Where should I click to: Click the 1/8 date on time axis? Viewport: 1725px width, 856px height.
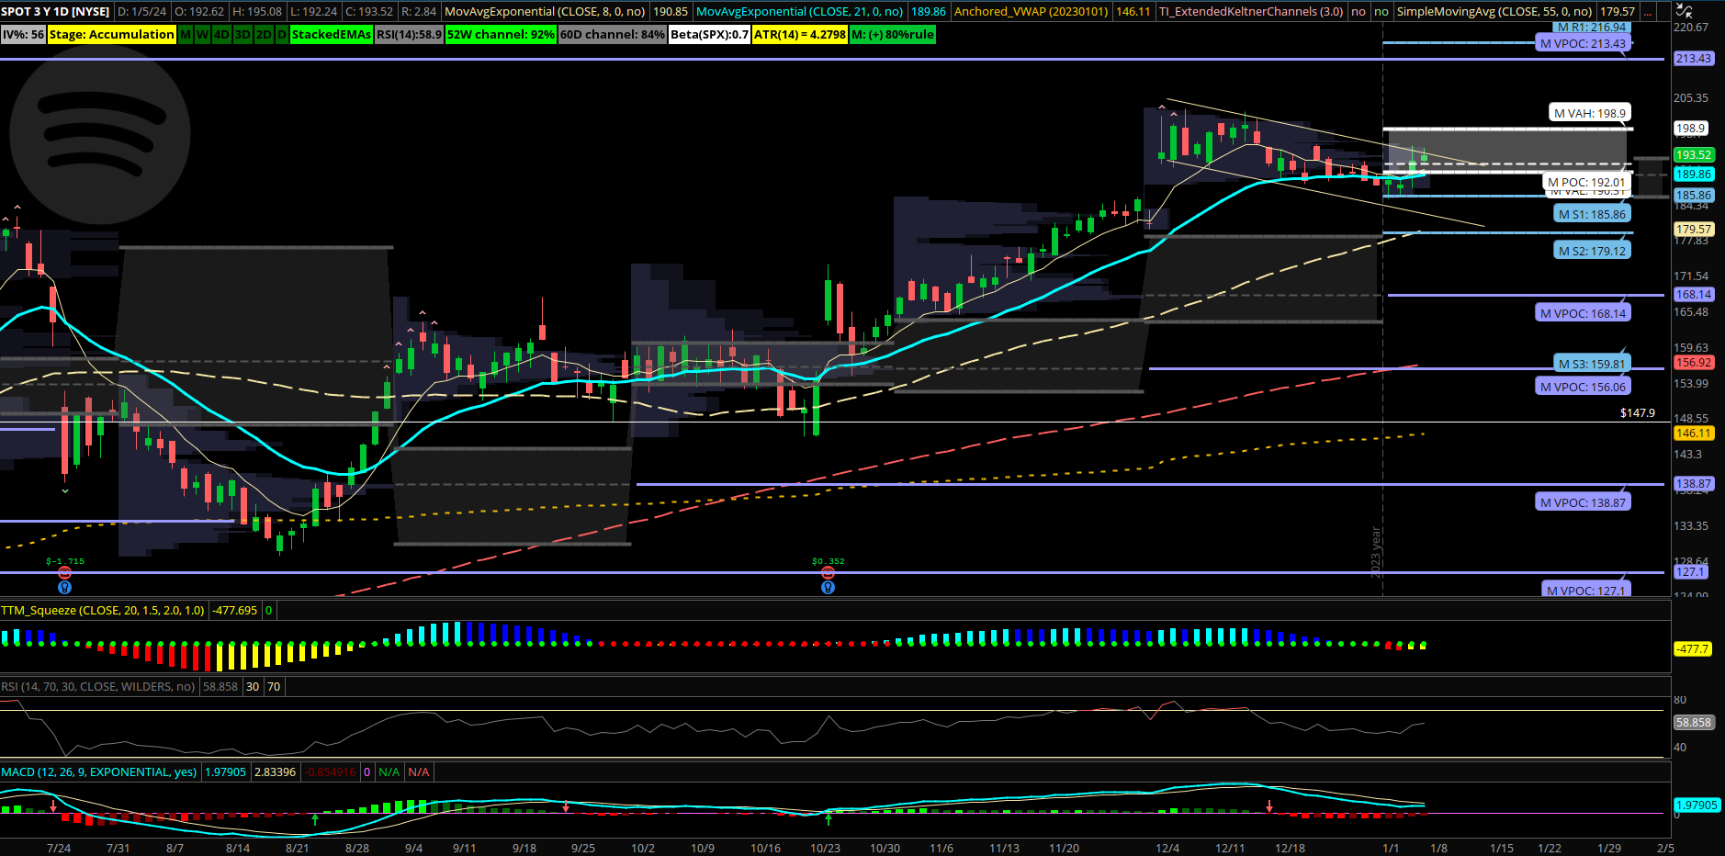[x=1438, y=848]
